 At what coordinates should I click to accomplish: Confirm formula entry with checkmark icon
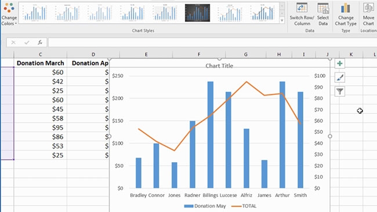[x=27, y=42]
